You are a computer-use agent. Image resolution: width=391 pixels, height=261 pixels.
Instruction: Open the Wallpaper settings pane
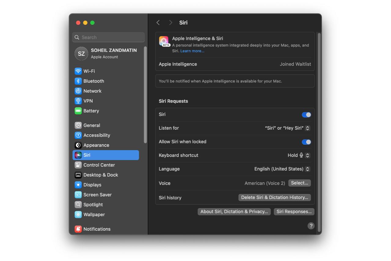(106, 214)
